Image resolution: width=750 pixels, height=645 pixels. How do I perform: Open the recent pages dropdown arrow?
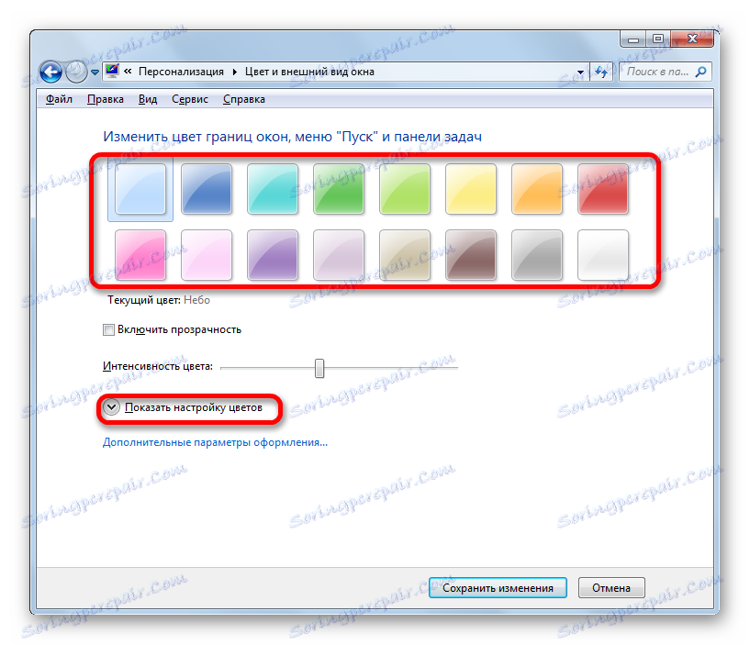point(95,72)
